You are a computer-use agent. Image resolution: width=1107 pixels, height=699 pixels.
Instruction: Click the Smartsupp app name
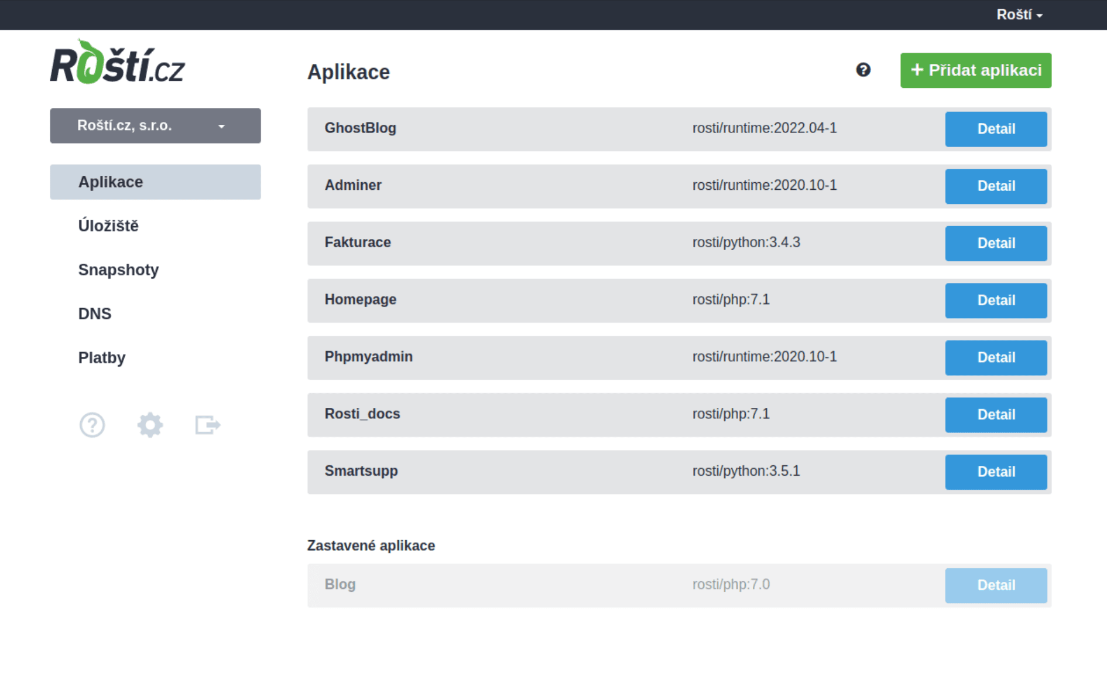[361, 471]
